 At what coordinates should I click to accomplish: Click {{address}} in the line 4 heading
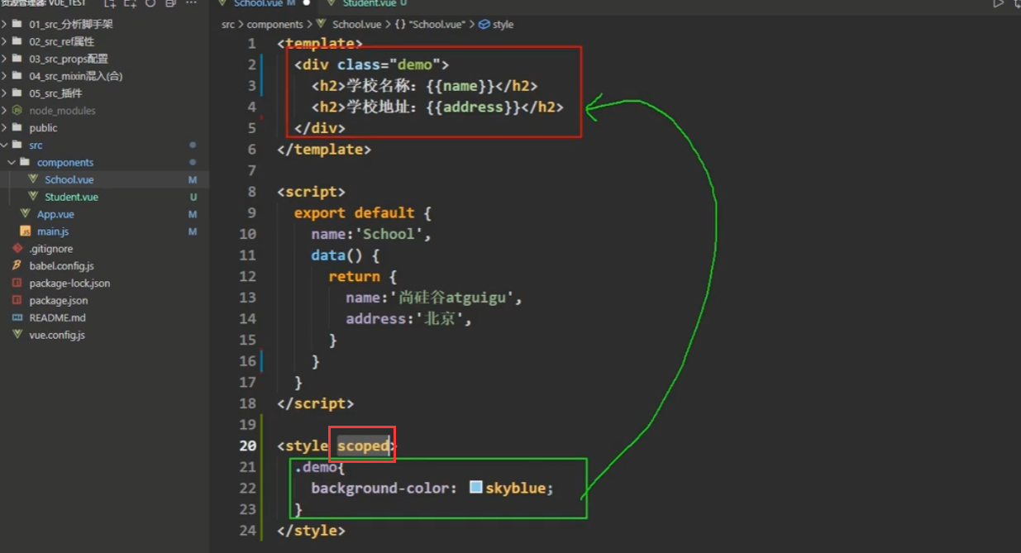point(473,107)
